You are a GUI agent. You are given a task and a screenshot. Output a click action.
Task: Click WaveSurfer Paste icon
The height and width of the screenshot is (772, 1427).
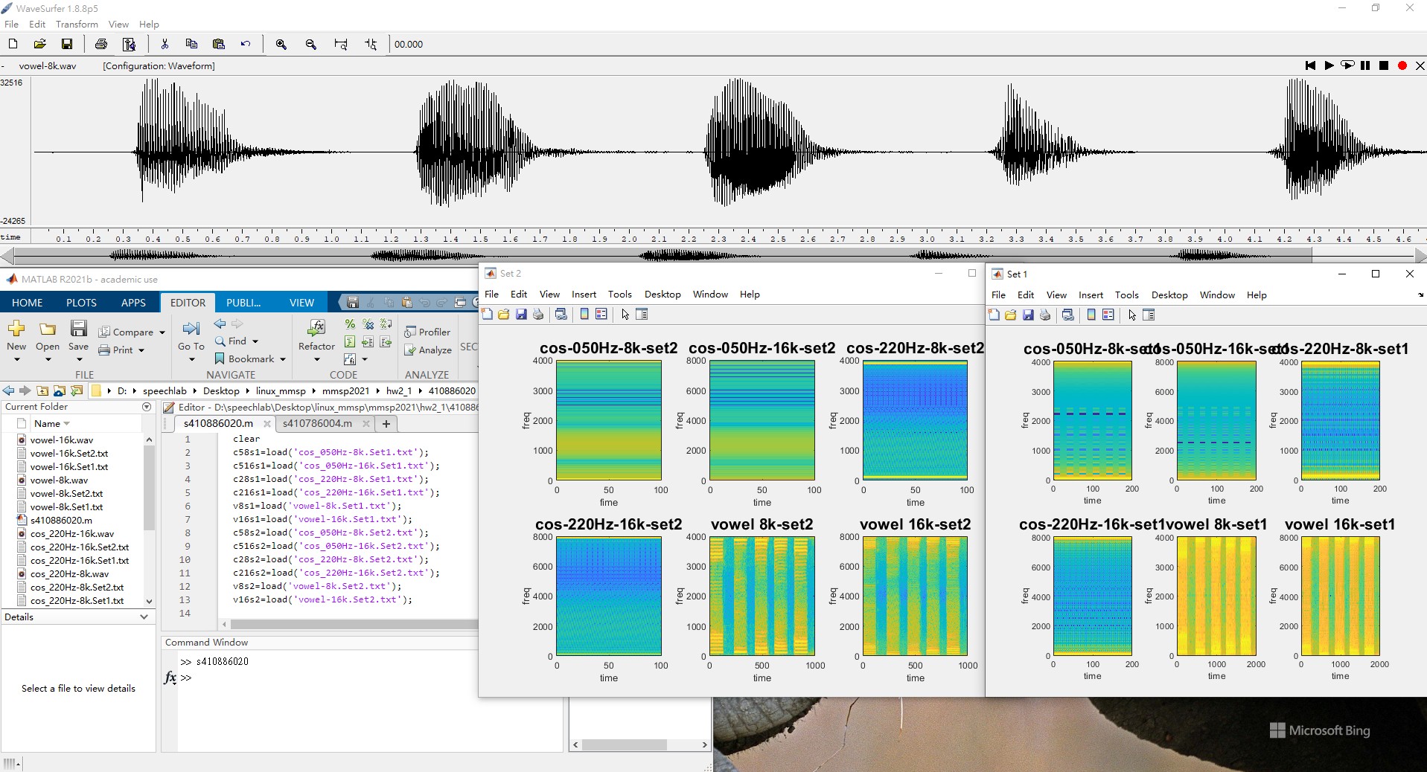(x=218, y=44)
